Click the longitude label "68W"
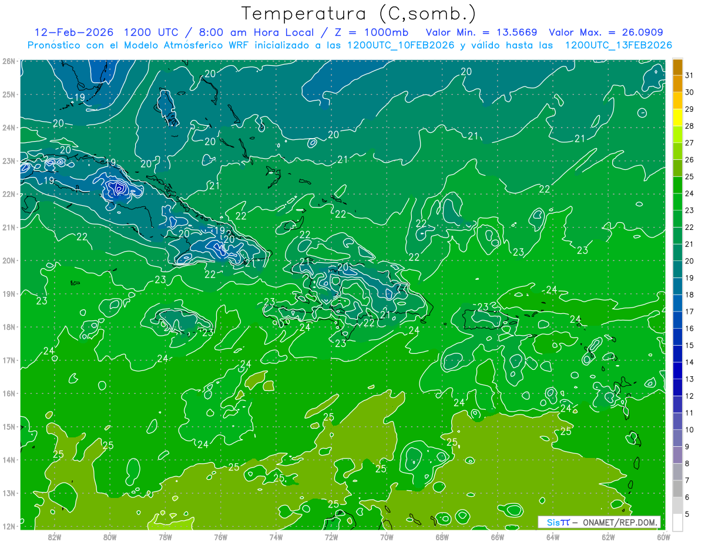 click(x=442, y=537)
